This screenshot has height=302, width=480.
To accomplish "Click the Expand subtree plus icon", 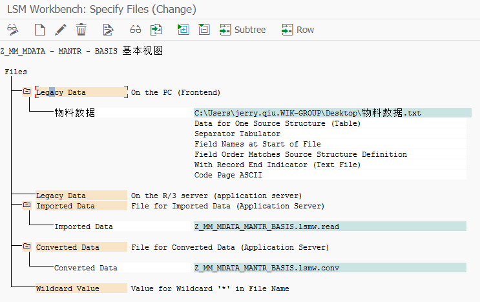I will [x=183, y=30].
